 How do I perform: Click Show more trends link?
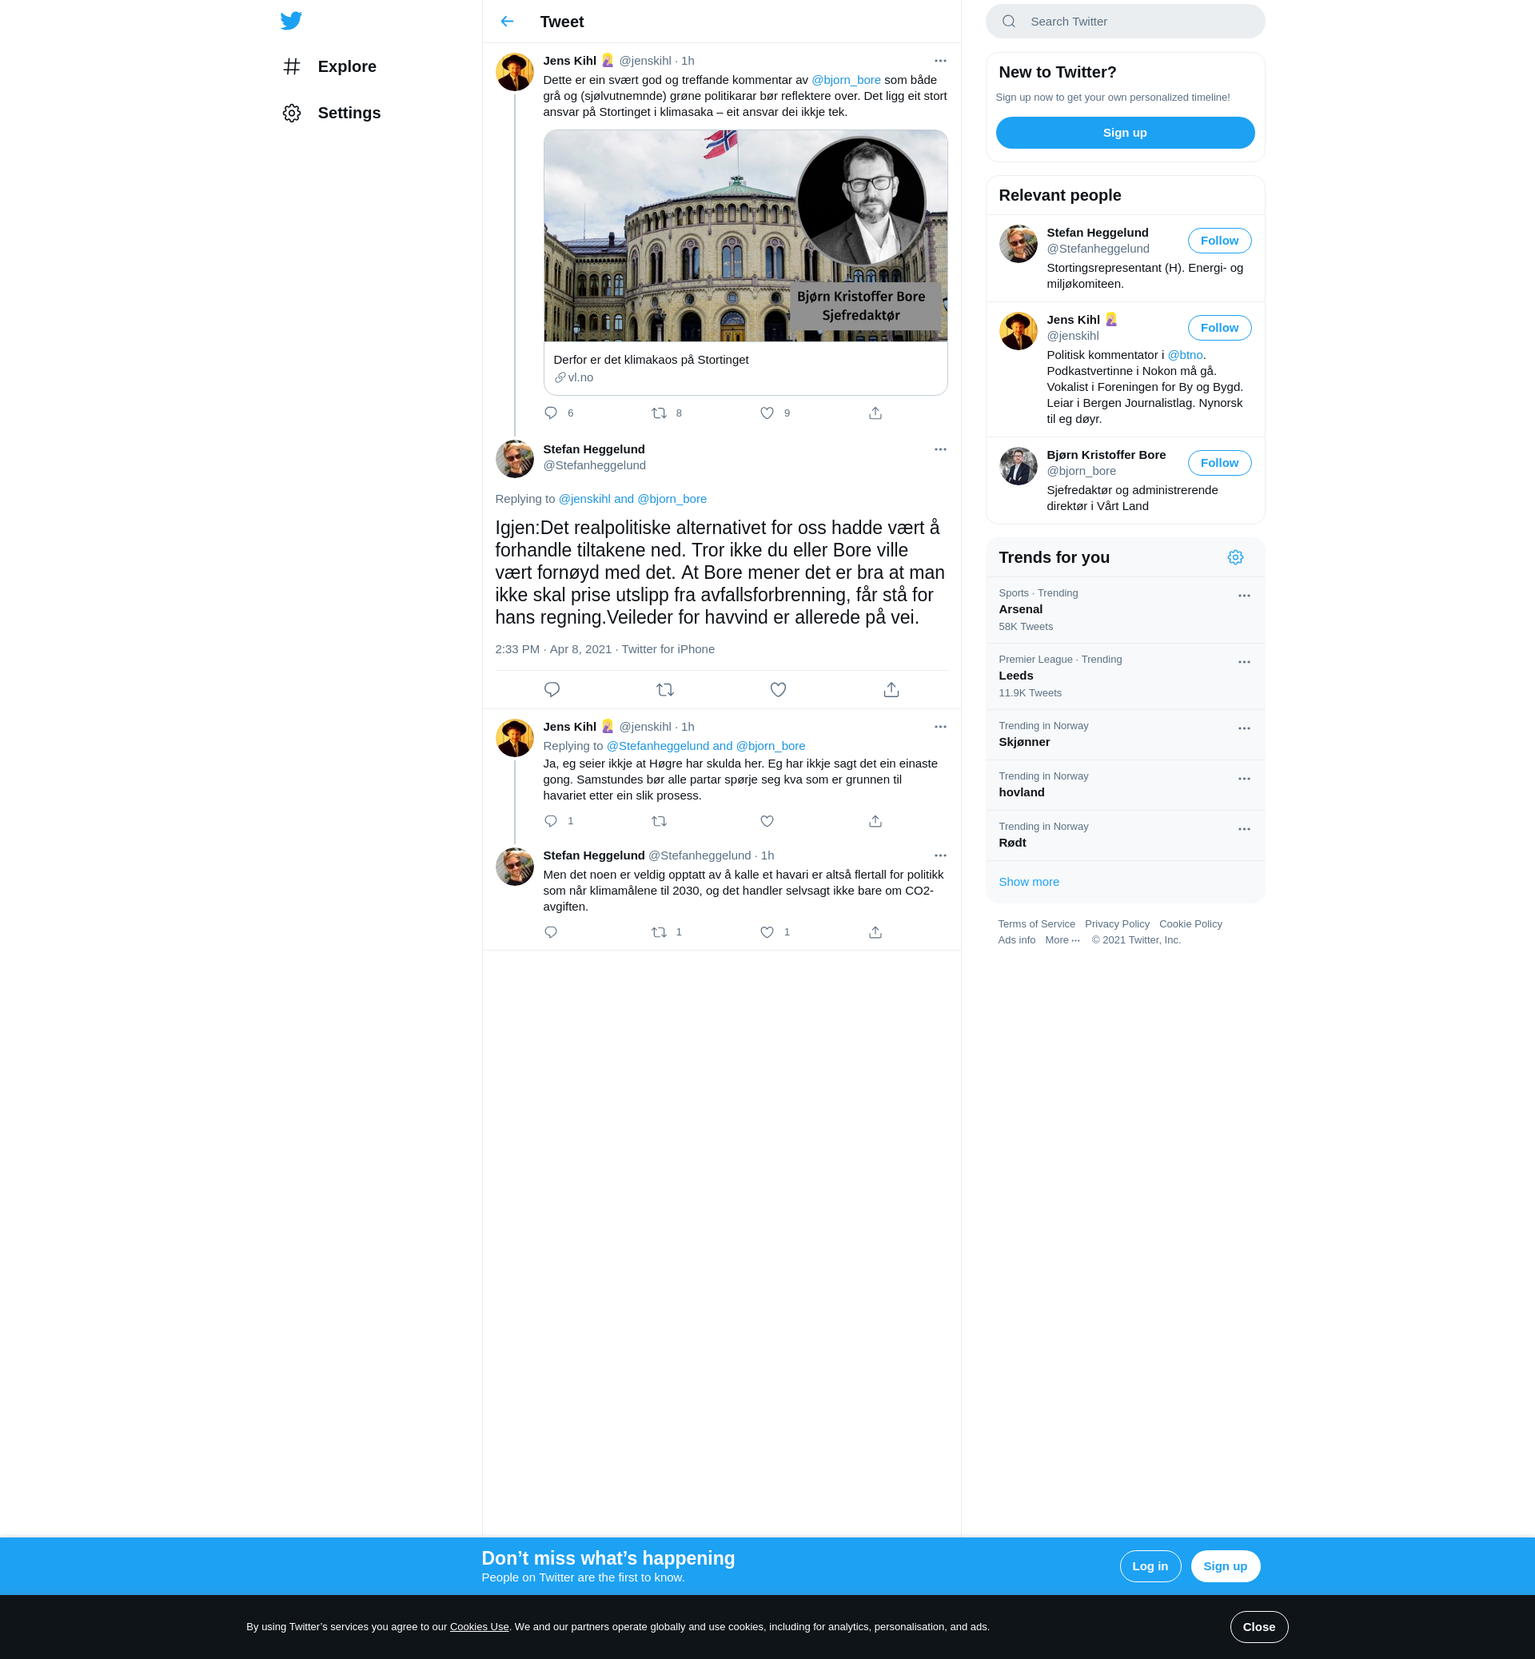(x=1028, y=882)
